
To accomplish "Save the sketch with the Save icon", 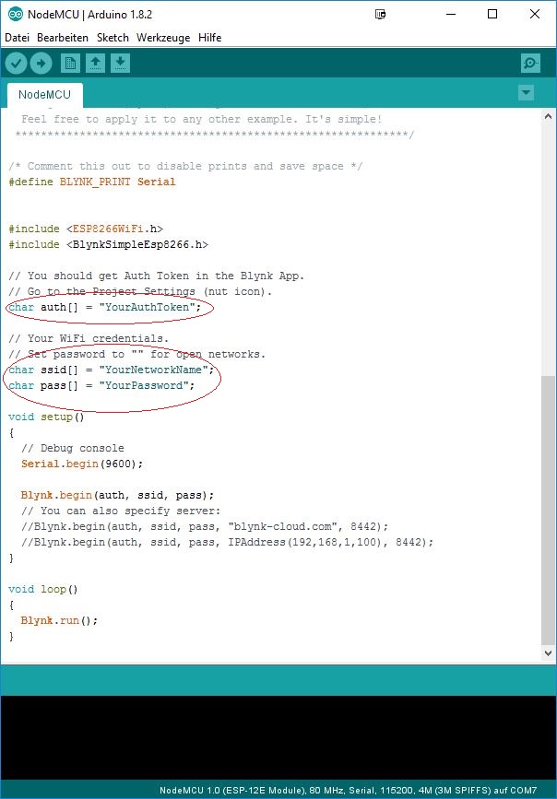I will pyautogui.click(x=120, y=64).
